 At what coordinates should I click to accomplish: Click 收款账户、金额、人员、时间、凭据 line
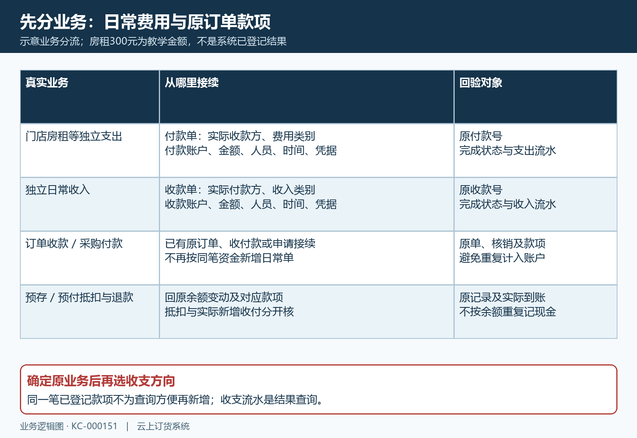coord(251,204)
